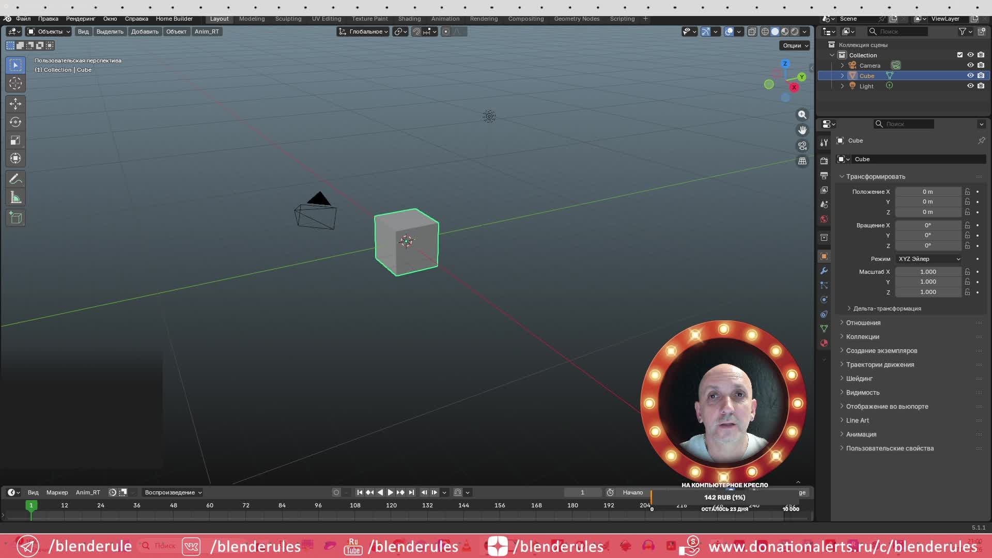992x558 pixels.
Task: Hide Camera in viewport via eye icon
Action: click(970, 65)
